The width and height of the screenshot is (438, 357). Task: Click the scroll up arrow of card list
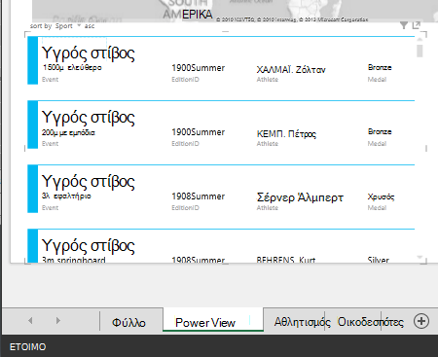pyautogui.click(x=420, y=39)
